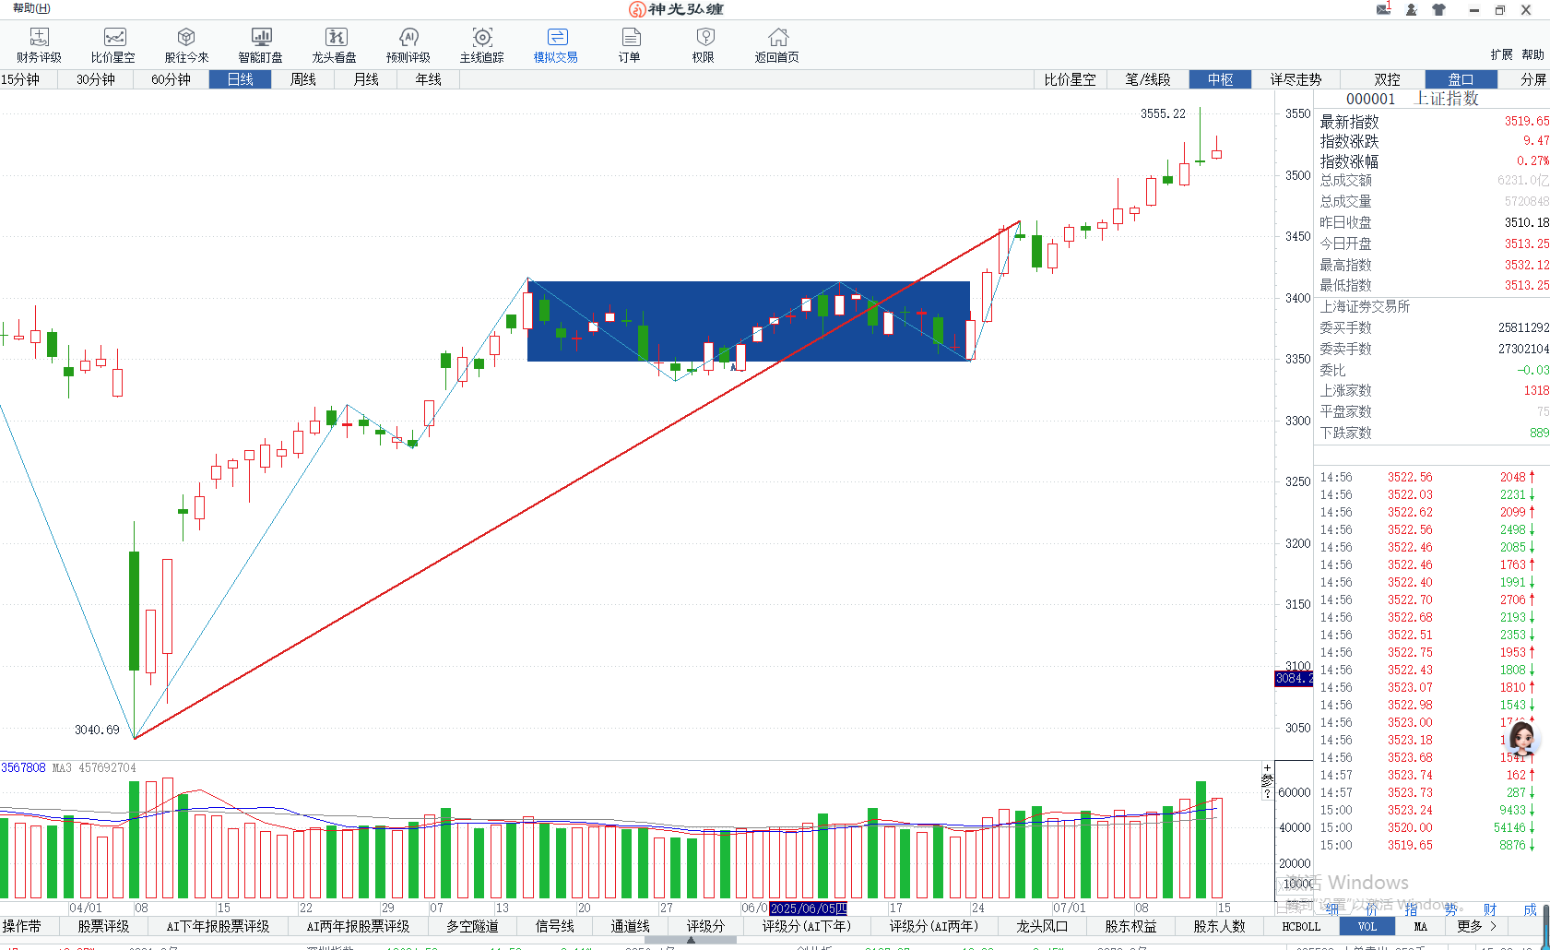This screenshot has width=1550, height=950.
Task: Open the 帮助 menu beside 扩展
Action: [x=1532, y=54]
